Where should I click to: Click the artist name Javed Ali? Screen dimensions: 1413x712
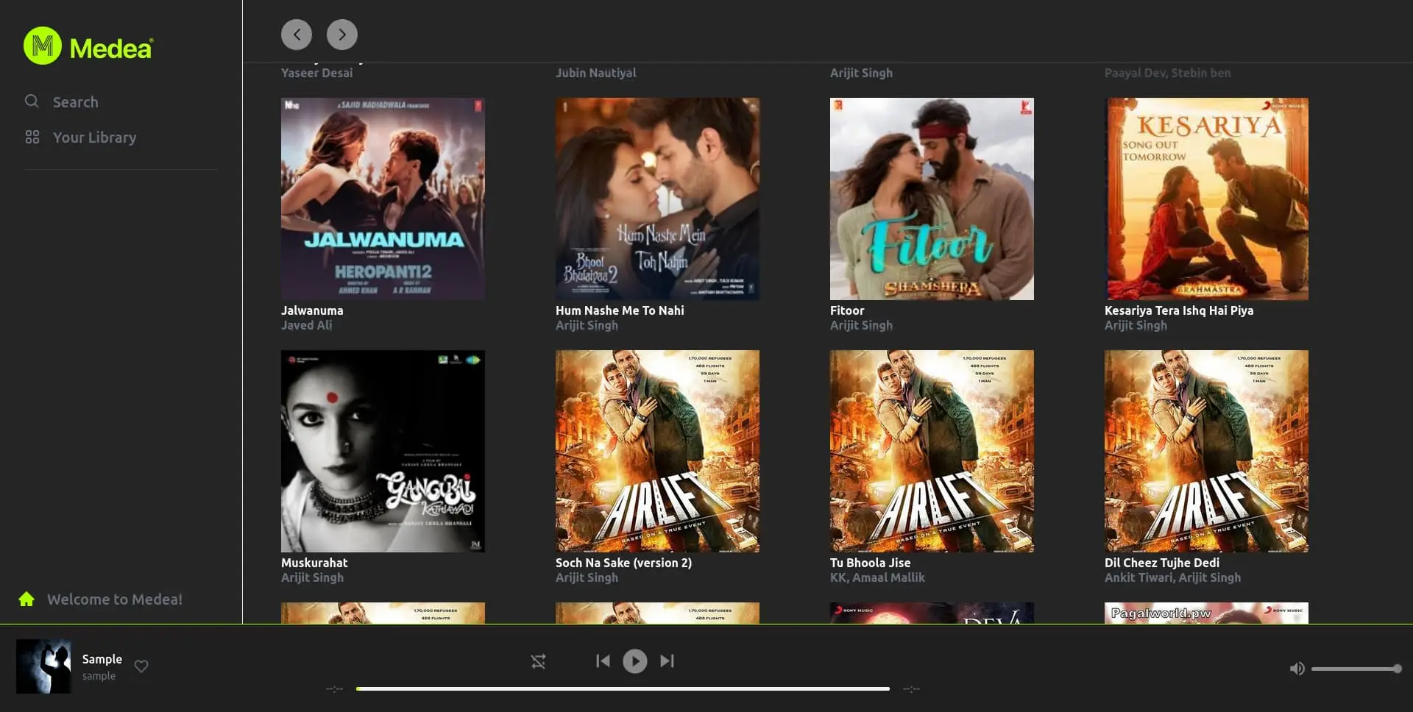coord(307,325)
